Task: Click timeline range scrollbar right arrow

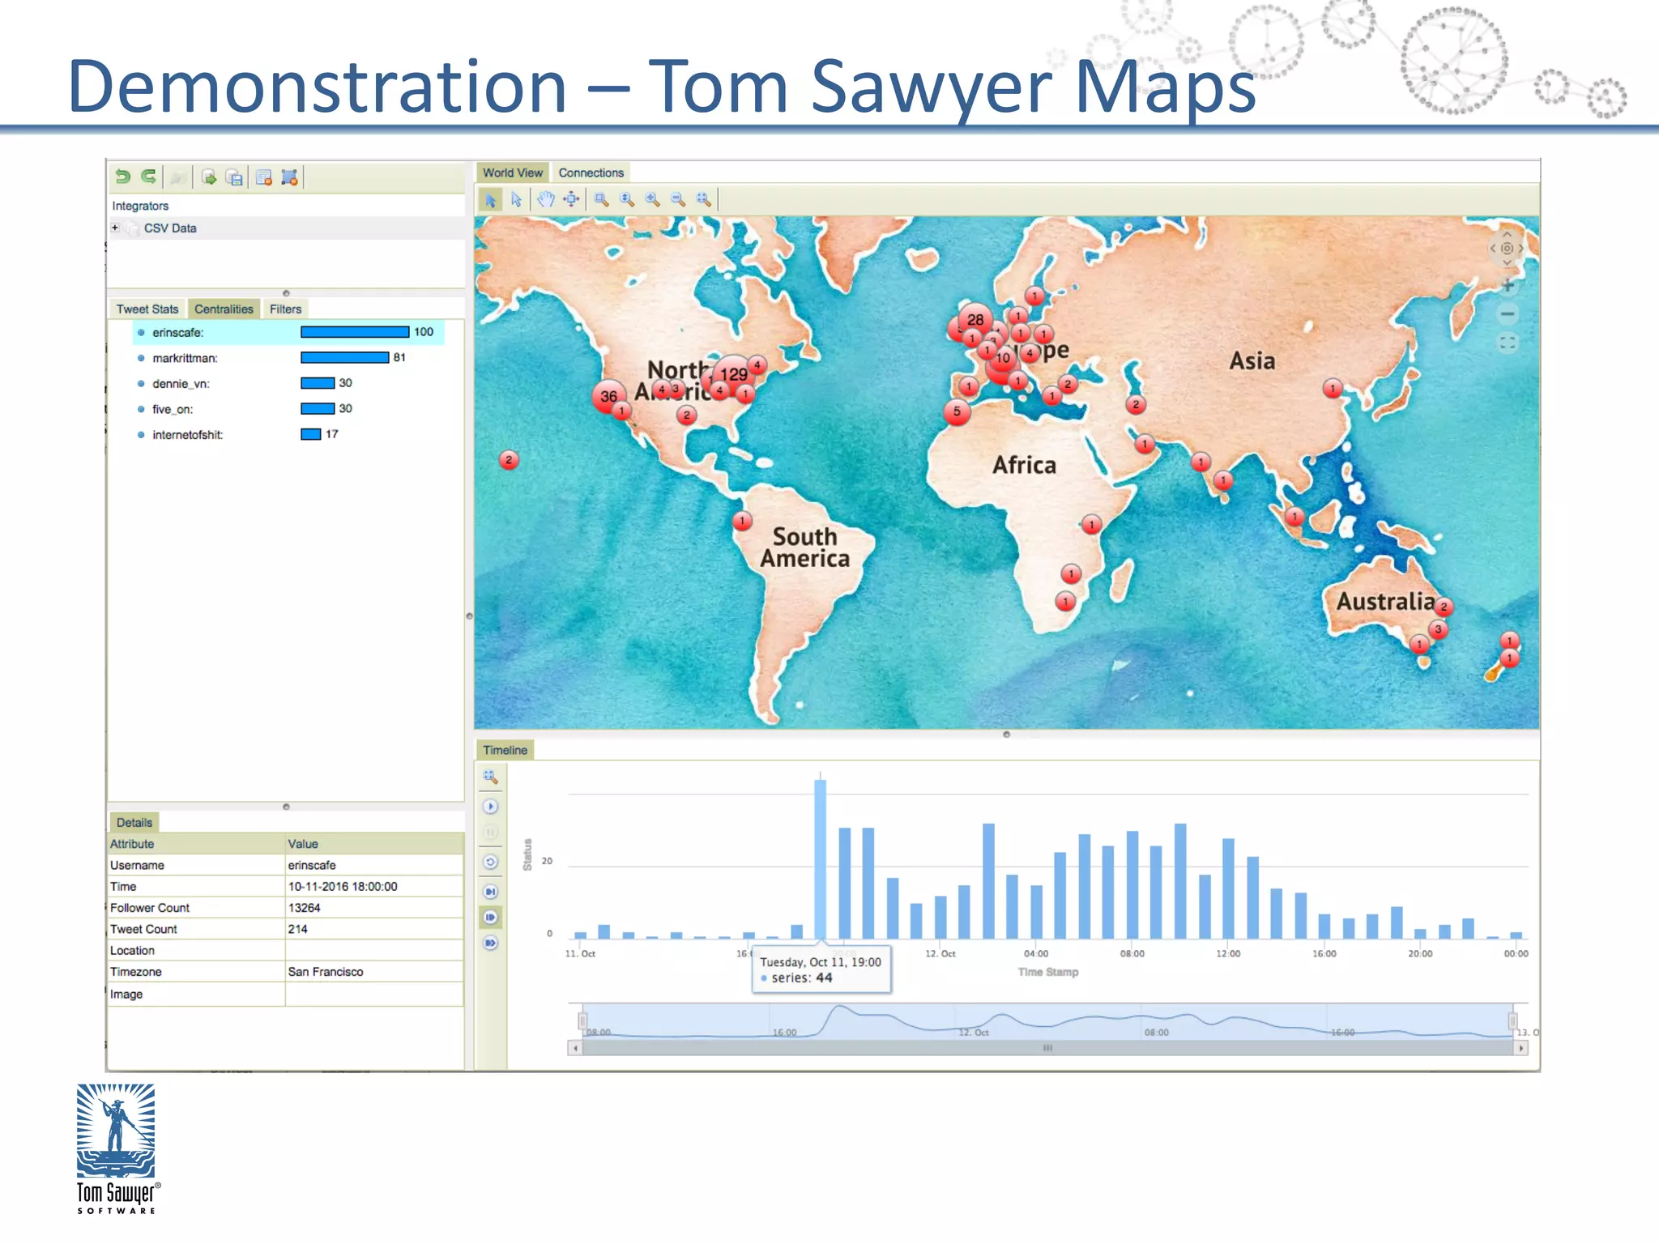Action: (1521, 1048)
